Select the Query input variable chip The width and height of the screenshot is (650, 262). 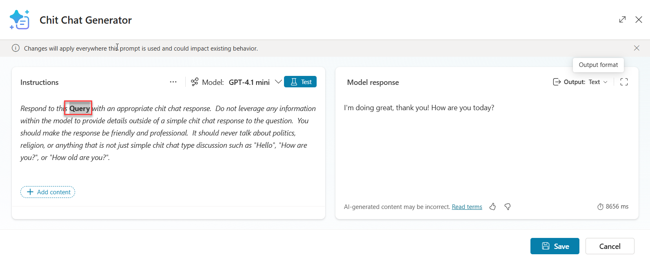point(79,109)
